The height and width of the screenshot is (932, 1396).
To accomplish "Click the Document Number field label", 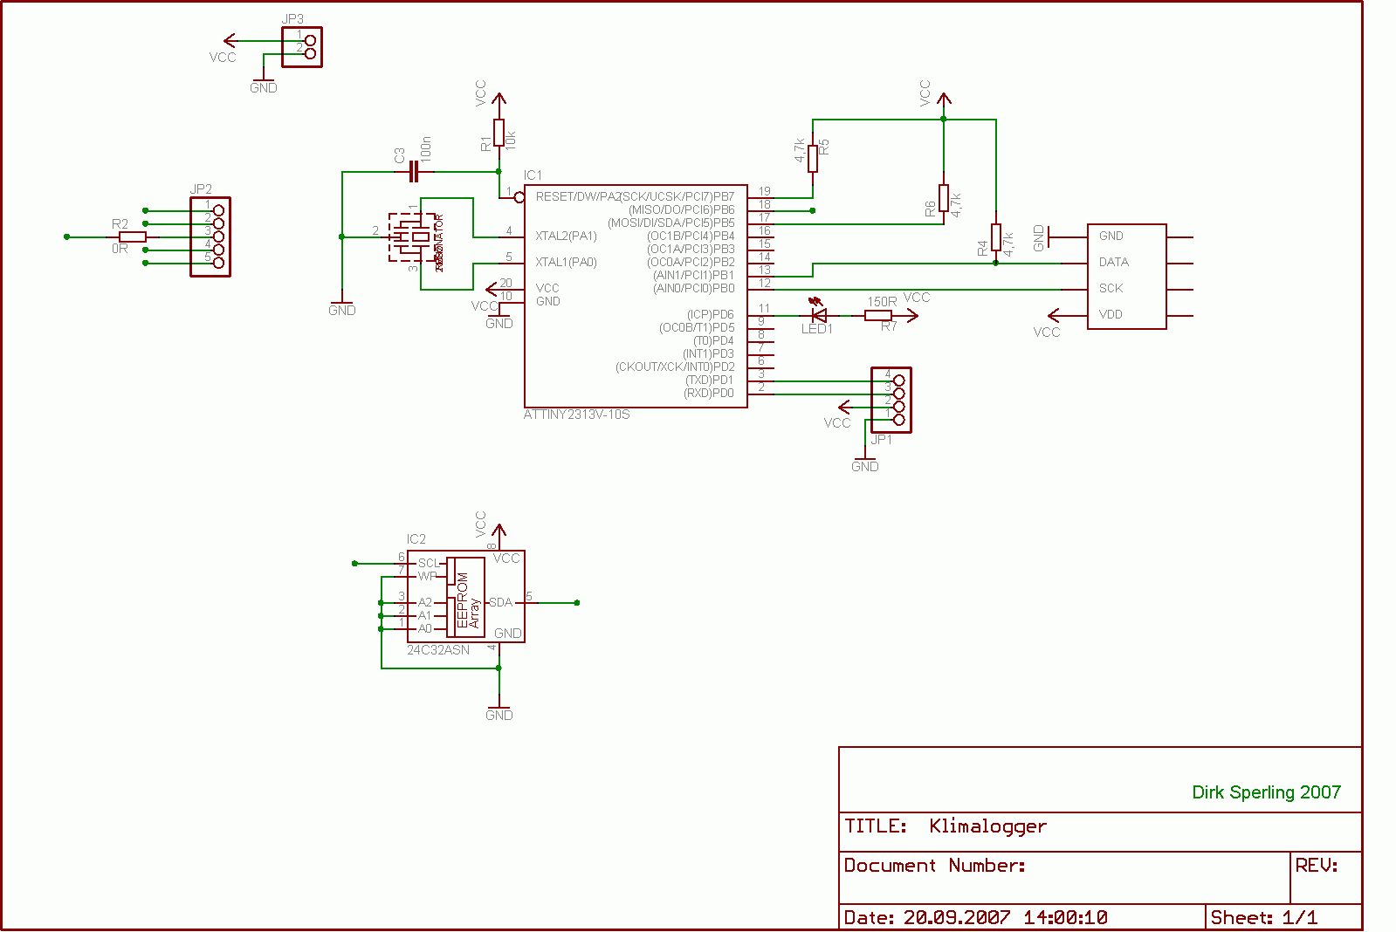I will click(x=935, y=866).
